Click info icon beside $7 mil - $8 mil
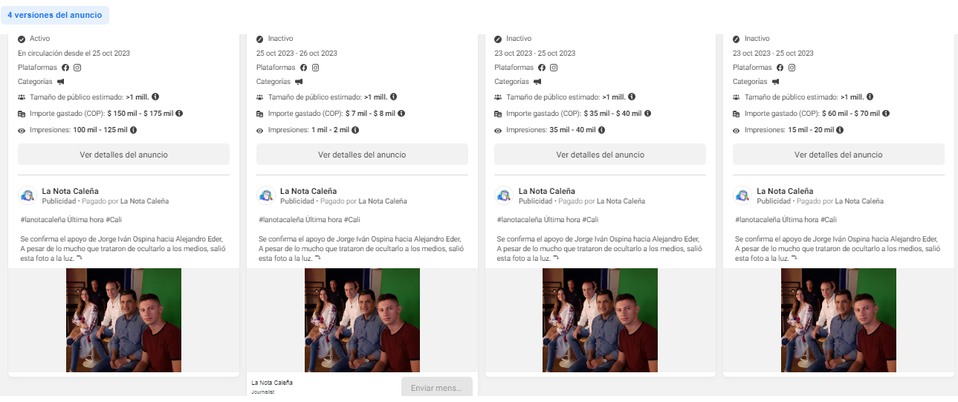Screen dimensions: 958x402 tap(402, 113)
